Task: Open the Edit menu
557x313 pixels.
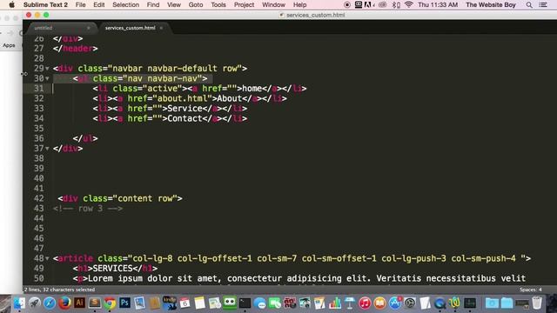Action: tap(98, 4)
